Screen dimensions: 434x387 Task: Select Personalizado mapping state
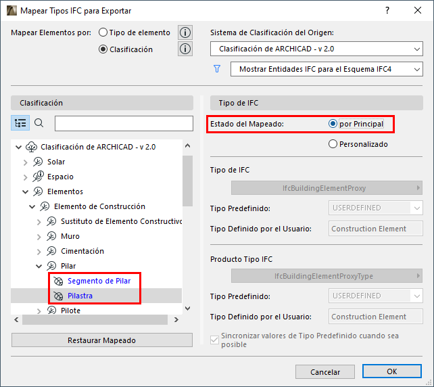click(333, 144)
